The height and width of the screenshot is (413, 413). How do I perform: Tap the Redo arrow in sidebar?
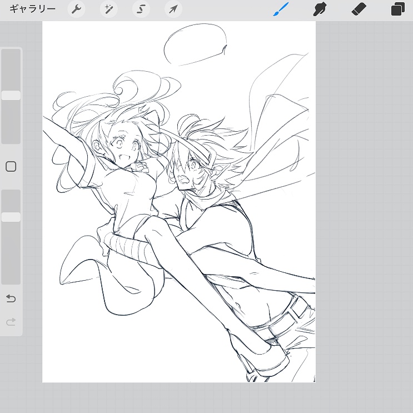(11, 322)
